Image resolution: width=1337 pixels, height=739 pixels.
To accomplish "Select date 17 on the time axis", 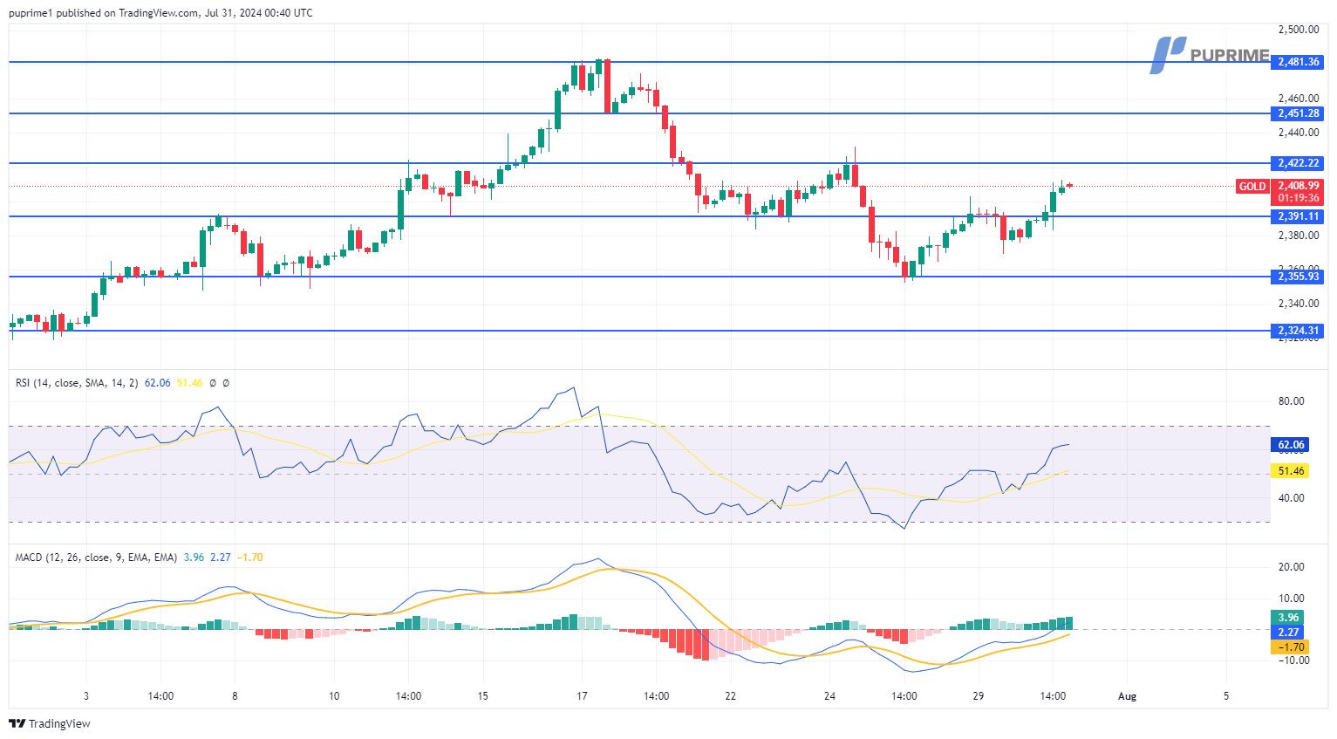I will (582, 696).
